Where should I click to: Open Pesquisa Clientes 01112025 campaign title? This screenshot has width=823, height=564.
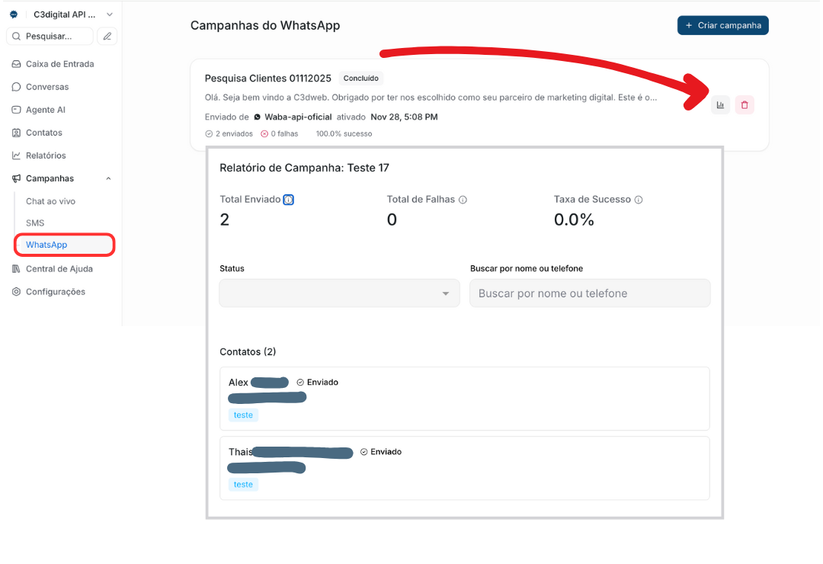coord(267,79)
